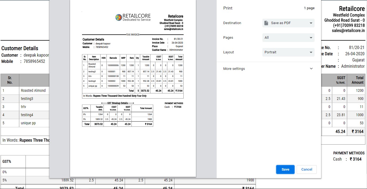Click 'PAYMENT METHODS' heading on background page
This screenshot has width=367, height=189.
349,153
